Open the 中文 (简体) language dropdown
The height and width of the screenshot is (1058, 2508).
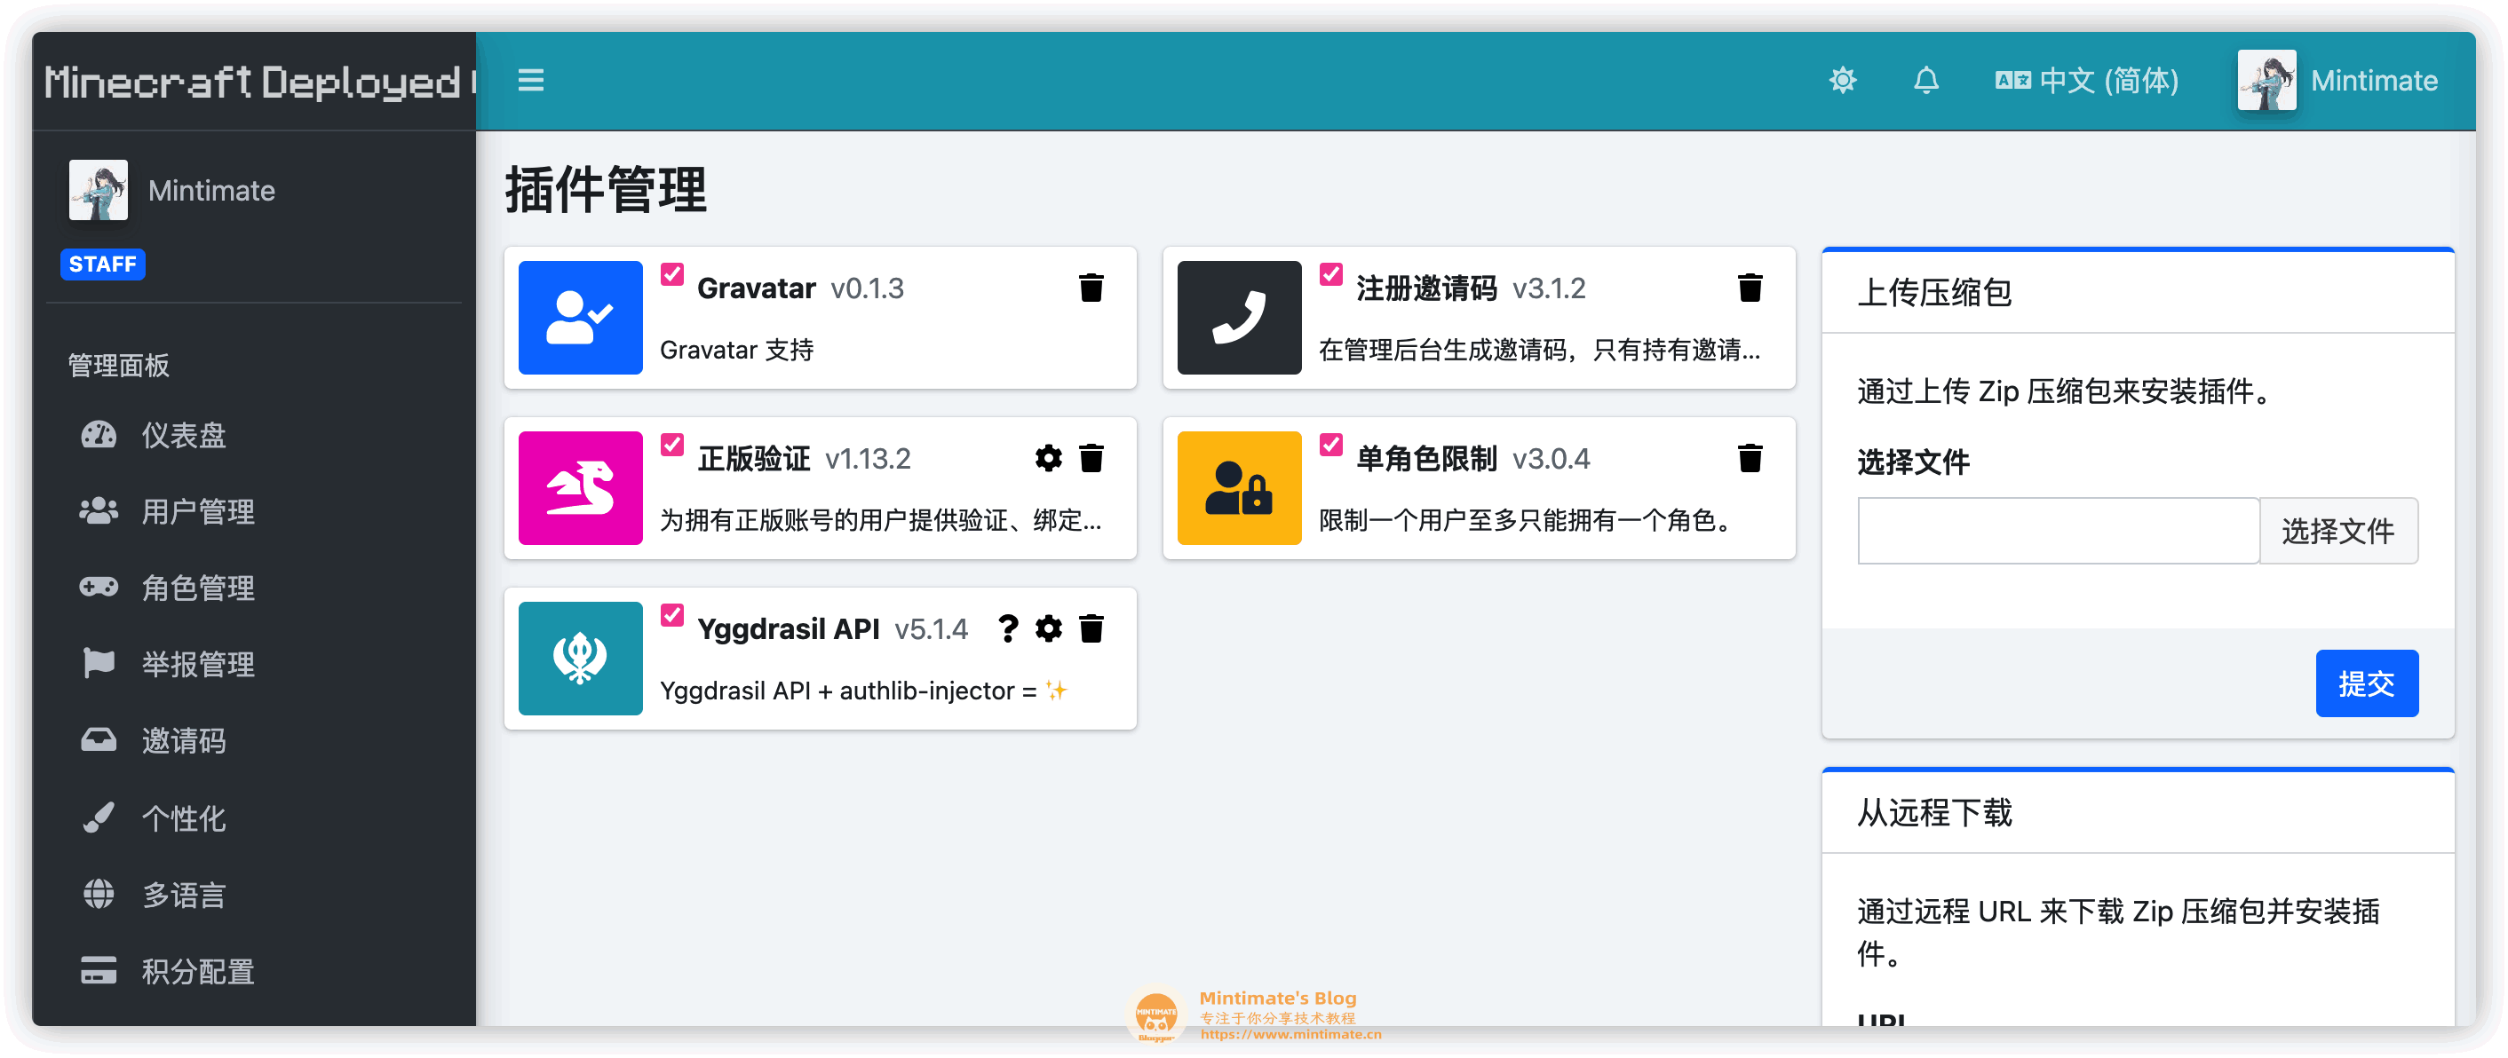click(2086, 81)
